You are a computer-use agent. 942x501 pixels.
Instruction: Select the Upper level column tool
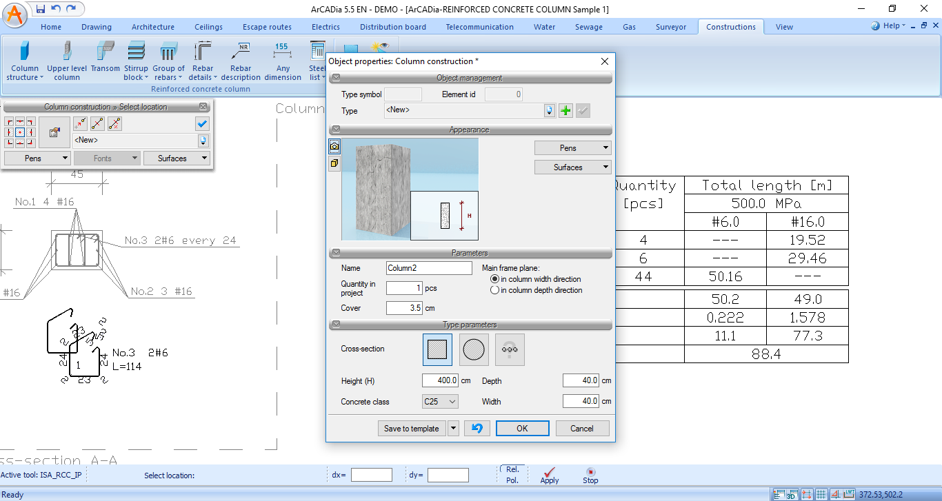coord(67,61)
